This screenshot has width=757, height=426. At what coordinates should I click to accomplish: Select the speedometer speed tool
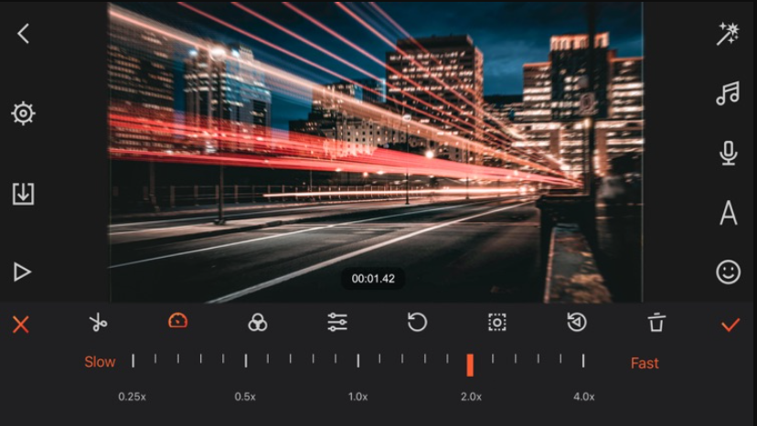pyautogui.click(x=177, y=321)
